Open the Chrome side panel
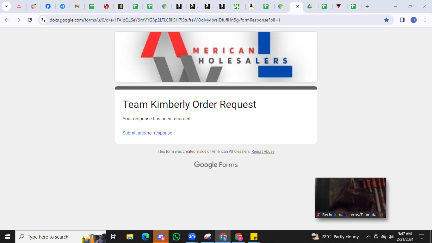This screenshot has height=243, width=432. coord(402,20)
